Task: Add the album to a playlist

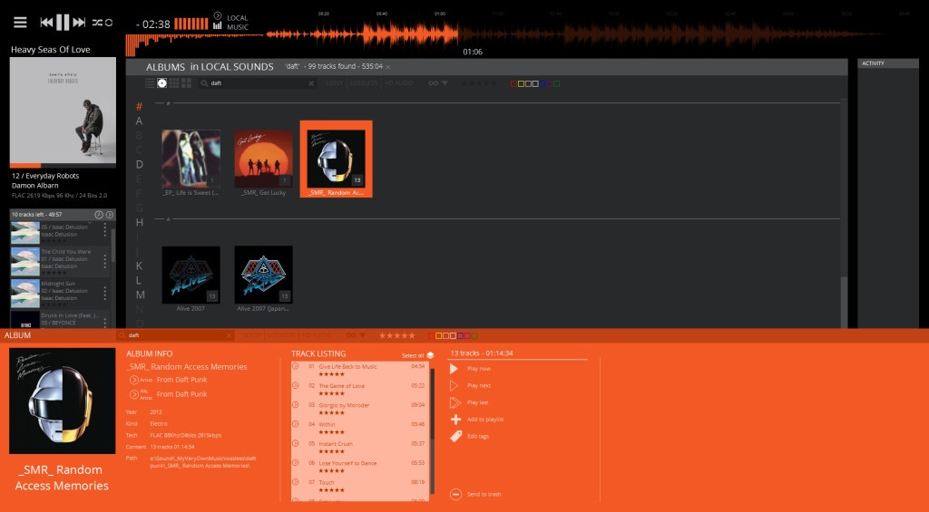Action: 477,419
